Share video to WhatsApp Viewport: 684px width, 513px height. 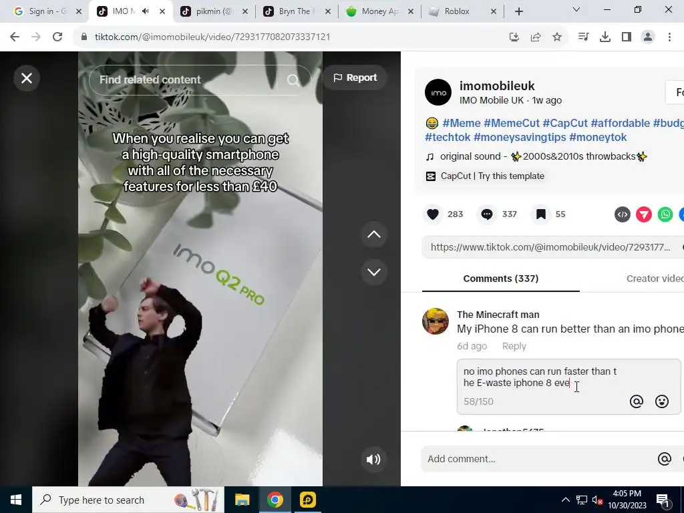coord(665,214)
